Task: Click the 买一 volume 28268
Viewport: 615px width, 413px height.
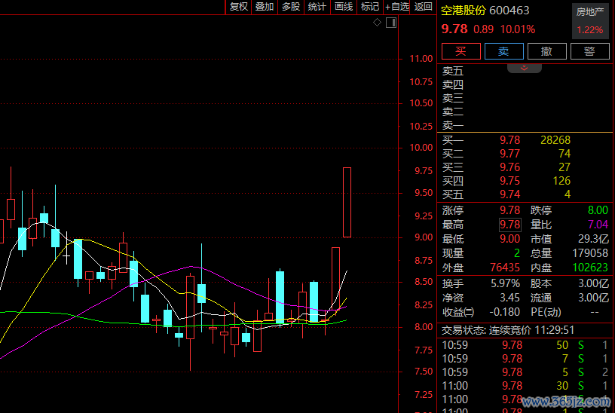Action: (555, 140)
